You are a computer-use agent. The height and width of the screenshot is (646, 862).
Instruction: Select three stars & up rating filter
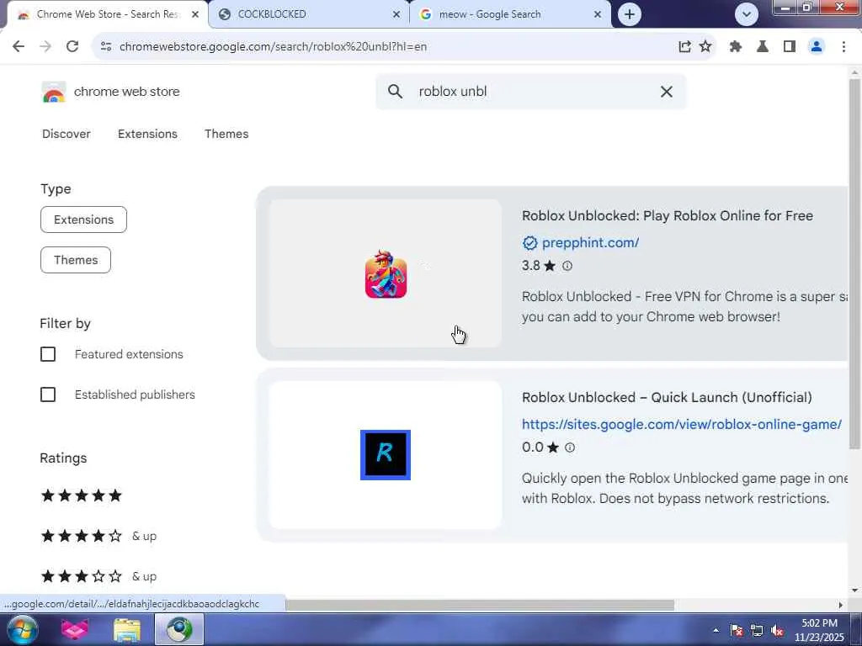pos(99,576)
